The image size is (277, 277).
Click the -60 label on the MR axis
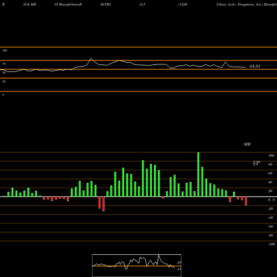(270, 227)
